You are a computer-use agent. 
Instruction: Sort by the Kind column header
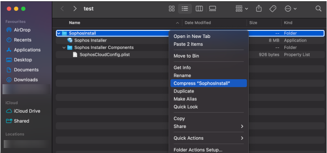(x=288, y=23)
